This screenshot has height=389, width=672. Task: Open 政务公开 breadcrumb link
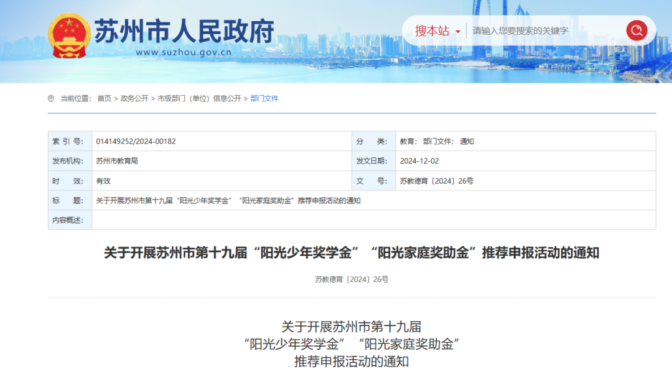(x=134, y=98)
